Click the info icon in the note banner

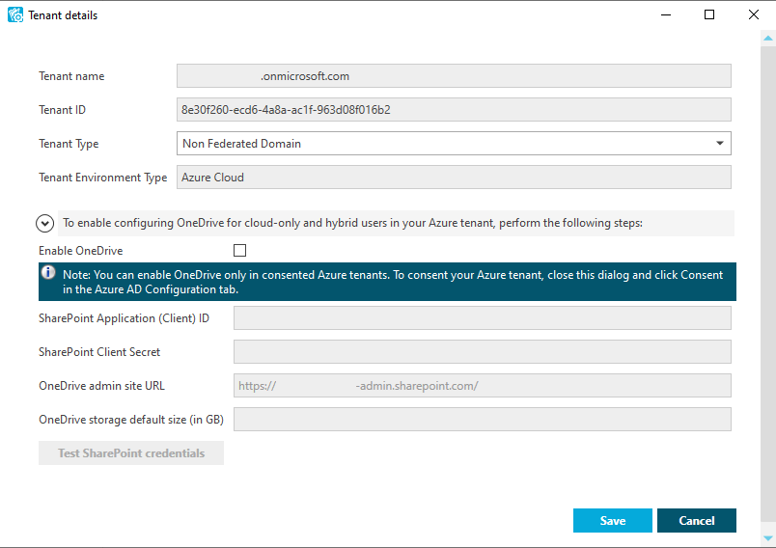coord(48,272)
